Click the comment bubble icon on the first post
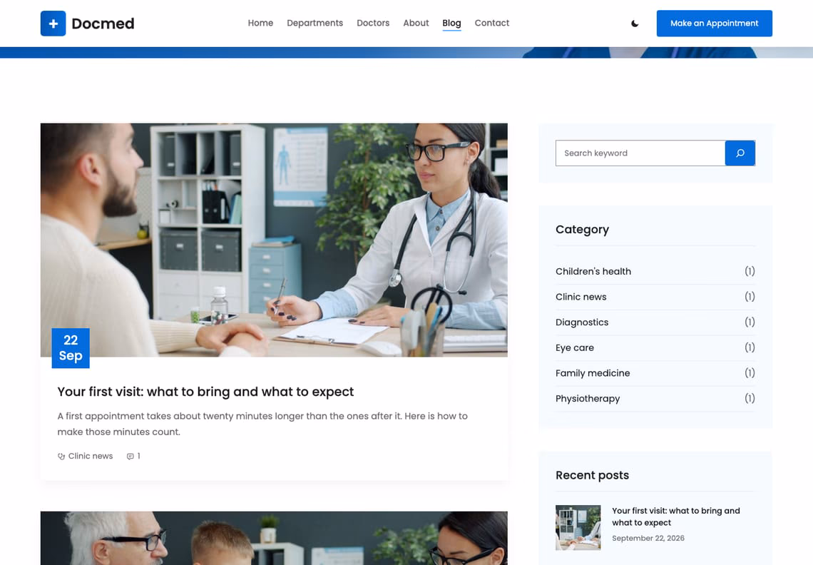813x565 pixels. (130, 456)
